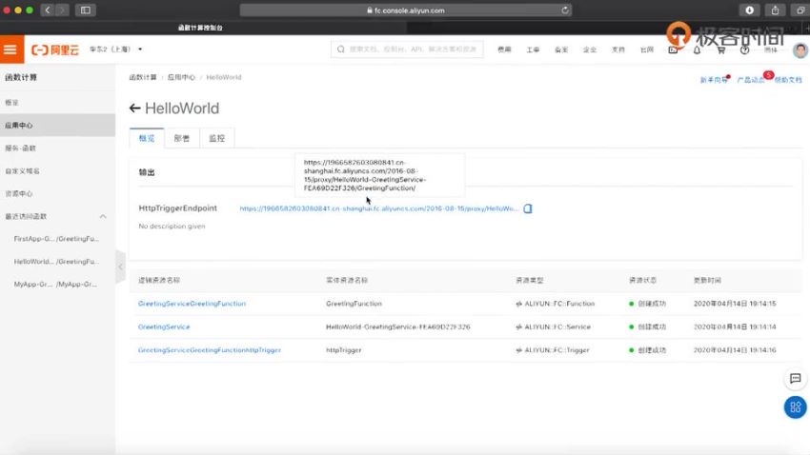Image resolution: width=810 pixels, height=455 pixels.
Task: Switch to the 概览 tab
Action: click(147, 138)
